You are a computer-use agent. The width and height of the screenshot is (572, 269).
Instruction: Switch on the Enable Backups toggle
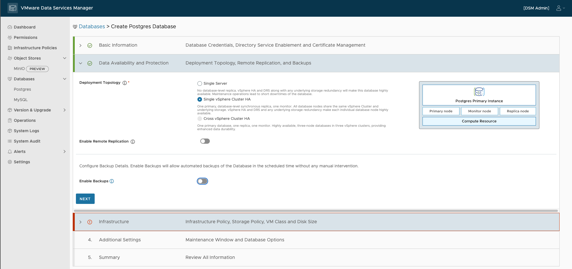pyautogui.click(x=202, y=181)
